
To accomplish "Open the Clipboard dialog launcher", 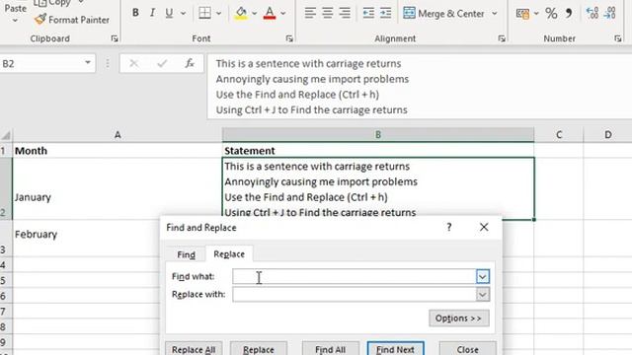I will (x=115, y=38).
